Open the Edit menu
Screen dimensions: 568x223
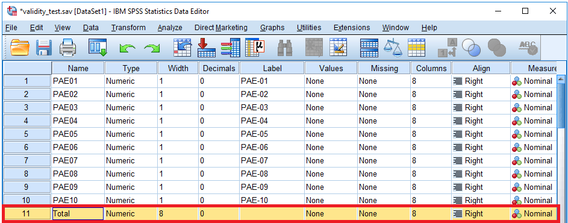pyautogui.click(x=36, y=28)
